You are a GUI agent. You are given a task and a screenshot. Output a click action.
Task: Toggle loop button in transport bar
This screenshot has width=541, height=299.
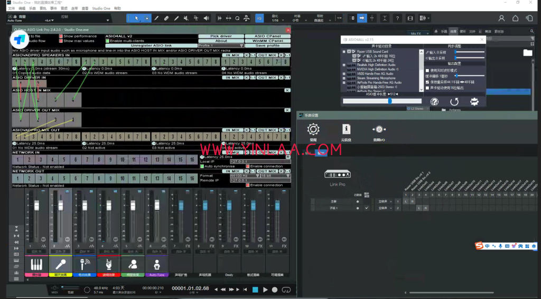tap(286, 290)
